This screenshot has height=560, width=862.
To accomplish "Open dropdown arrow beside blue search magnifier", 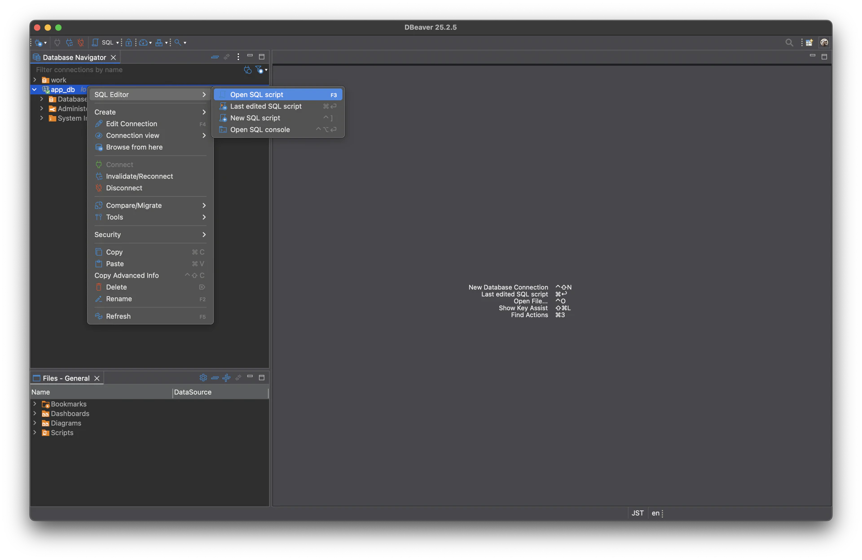I will click(x=185, y=43).
